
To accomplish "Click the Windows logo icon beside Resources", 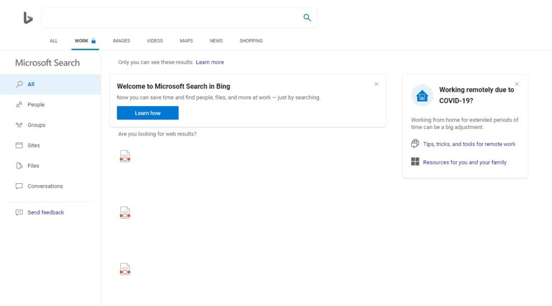I will pos(415,162).
